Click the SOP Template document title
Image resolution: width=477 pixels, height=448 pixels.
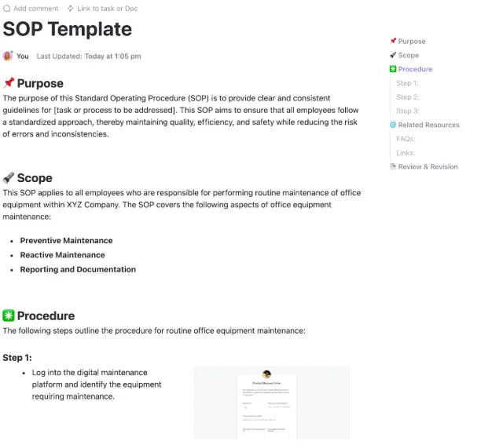pos(68,29)
